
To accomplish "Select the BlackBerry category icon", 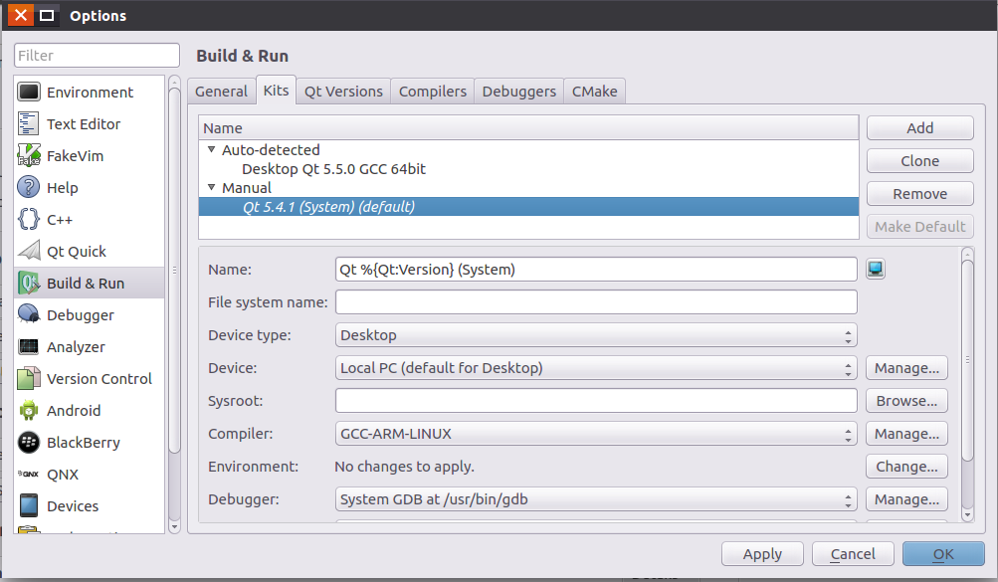I will click(29, 443).
